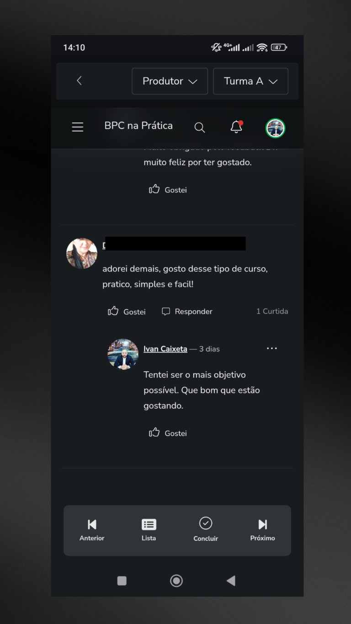351x624 pixels.
Task: Tap the search magnifier icon
Action: (199, 128)
